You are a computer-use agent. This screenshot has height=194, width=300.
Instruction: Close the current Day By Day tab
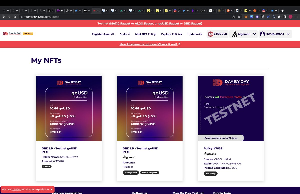pos(98,11)
